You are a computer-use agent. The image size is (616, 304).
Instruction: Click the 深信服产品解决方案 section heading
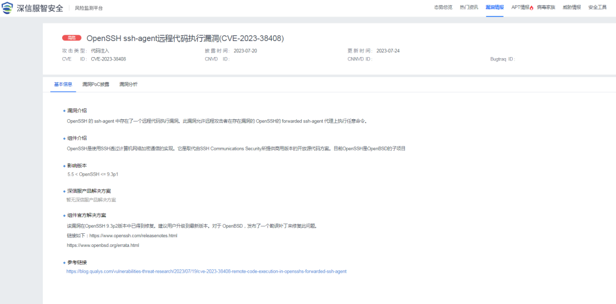pyautogui.click(x=89, y=191)
